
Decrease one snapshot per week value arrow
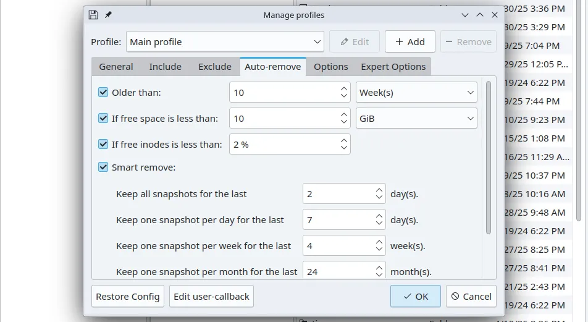pyautogui.click(x=379, y=250)
